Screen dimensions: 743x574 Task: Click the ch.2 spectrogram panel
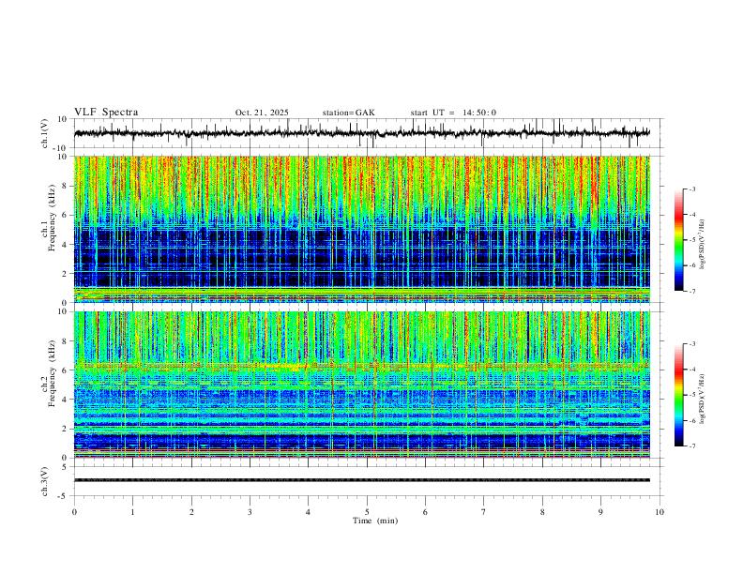point(362,385)
